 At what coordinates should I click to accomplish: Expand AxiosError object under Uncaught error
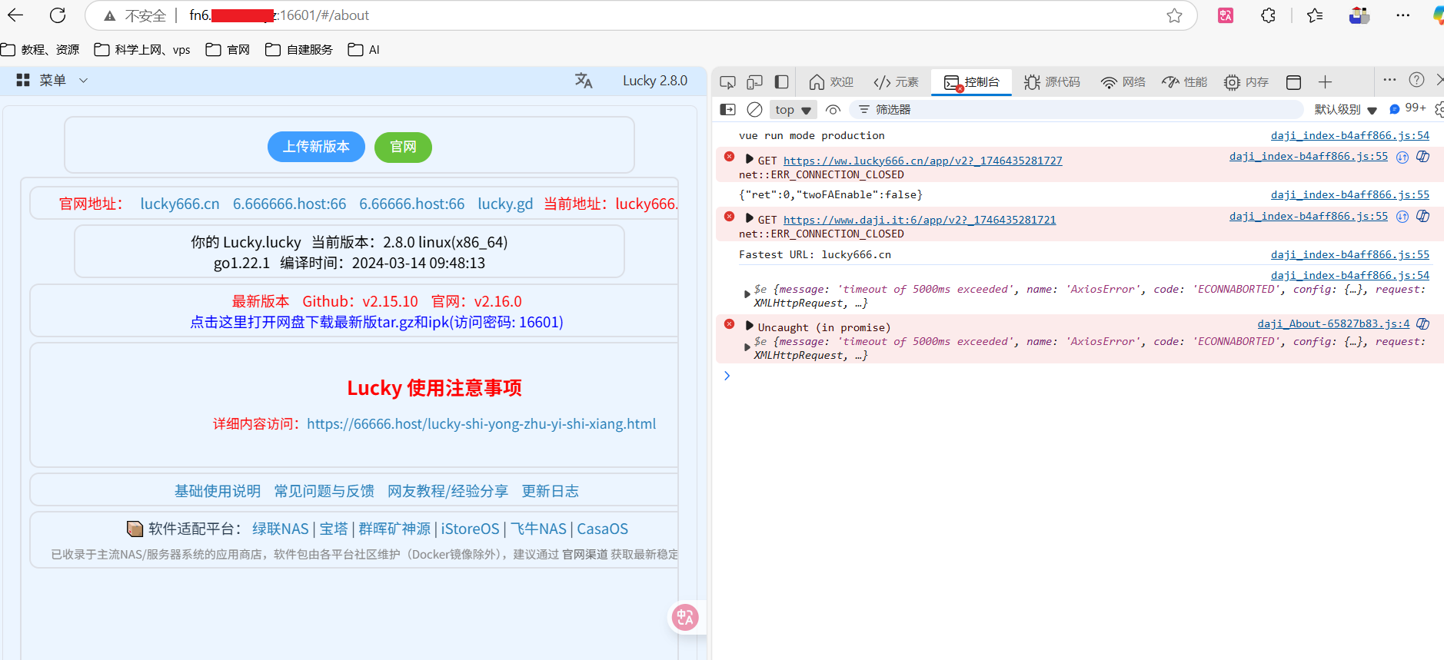coord(747,347)
